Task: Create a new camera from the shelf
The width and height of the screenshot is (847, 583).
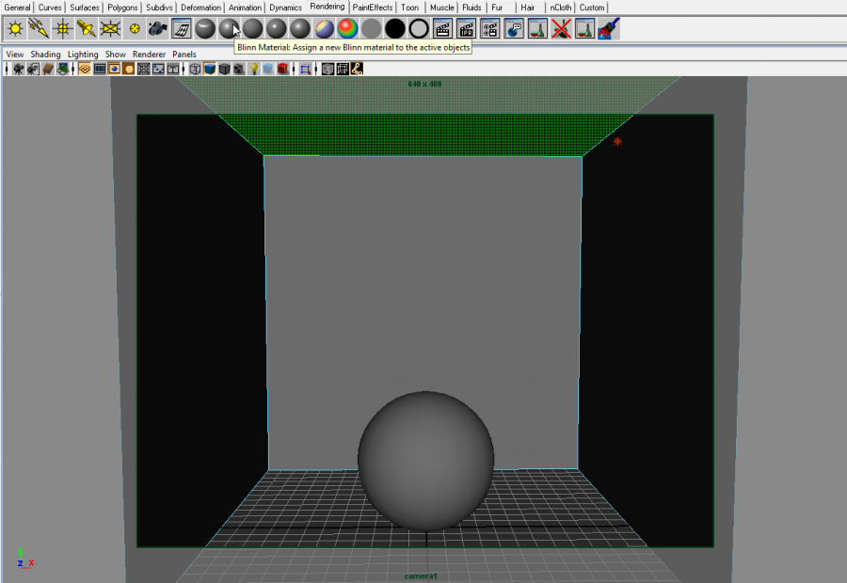Action: point(158,29)
